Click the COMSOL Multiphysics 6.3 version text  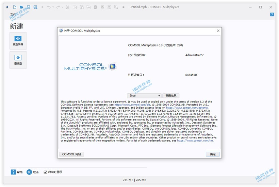coord(155,45)
